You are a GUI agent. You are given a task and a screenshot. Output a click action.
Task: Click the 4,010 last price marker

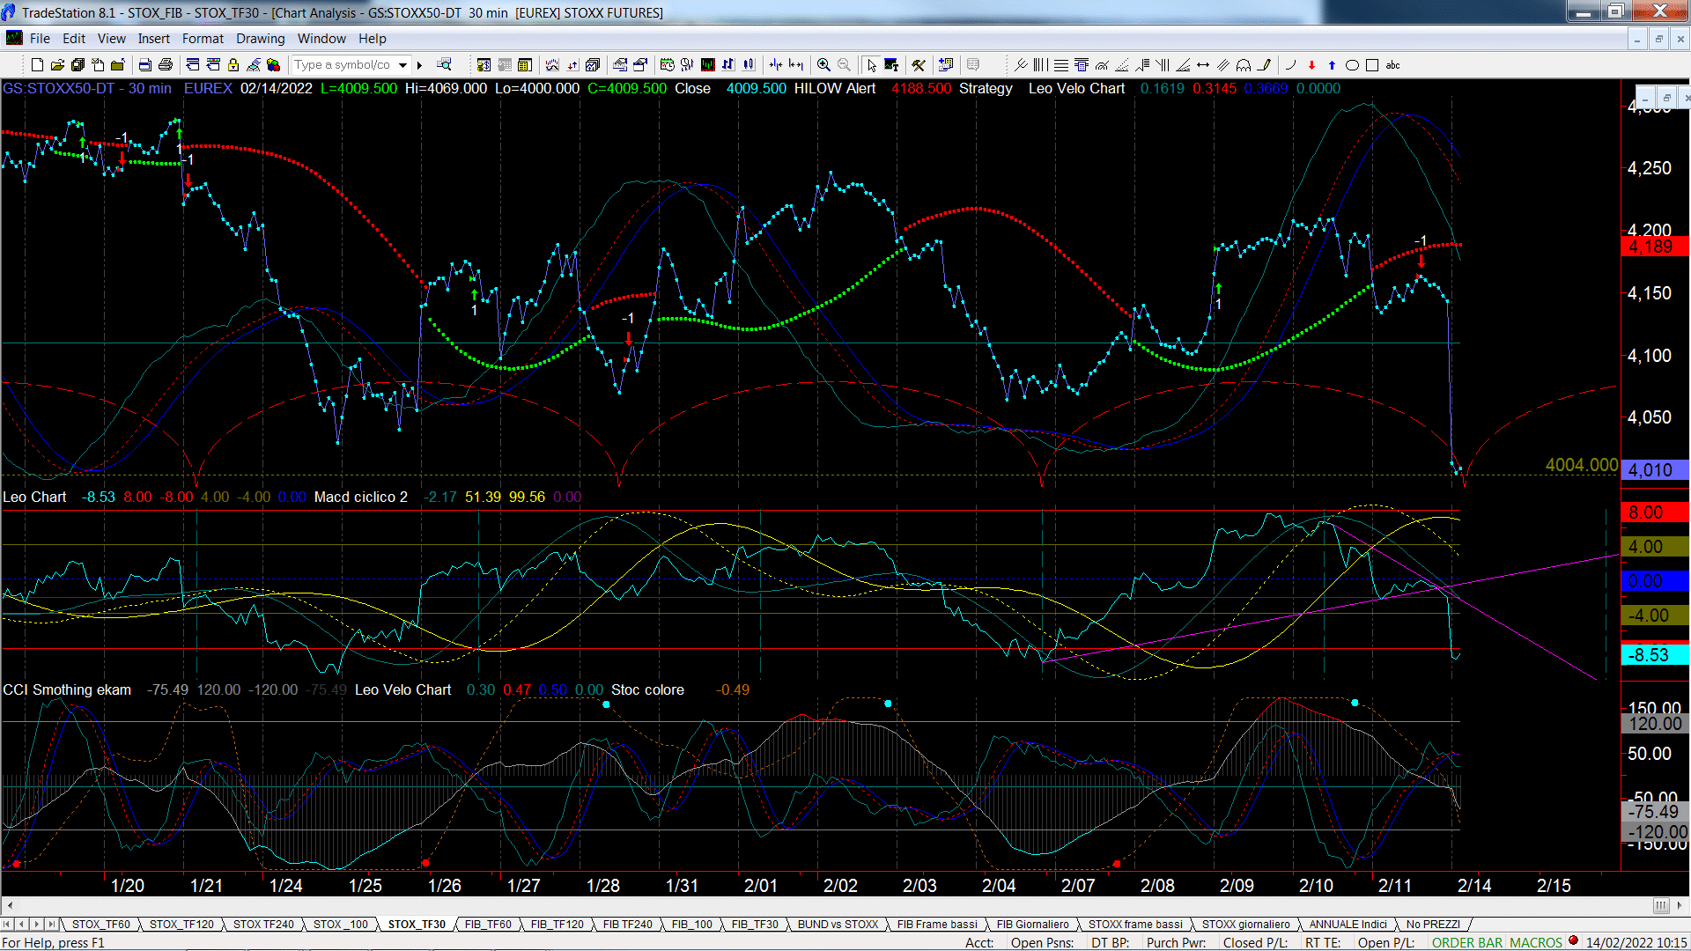[x=1655, y=470]
